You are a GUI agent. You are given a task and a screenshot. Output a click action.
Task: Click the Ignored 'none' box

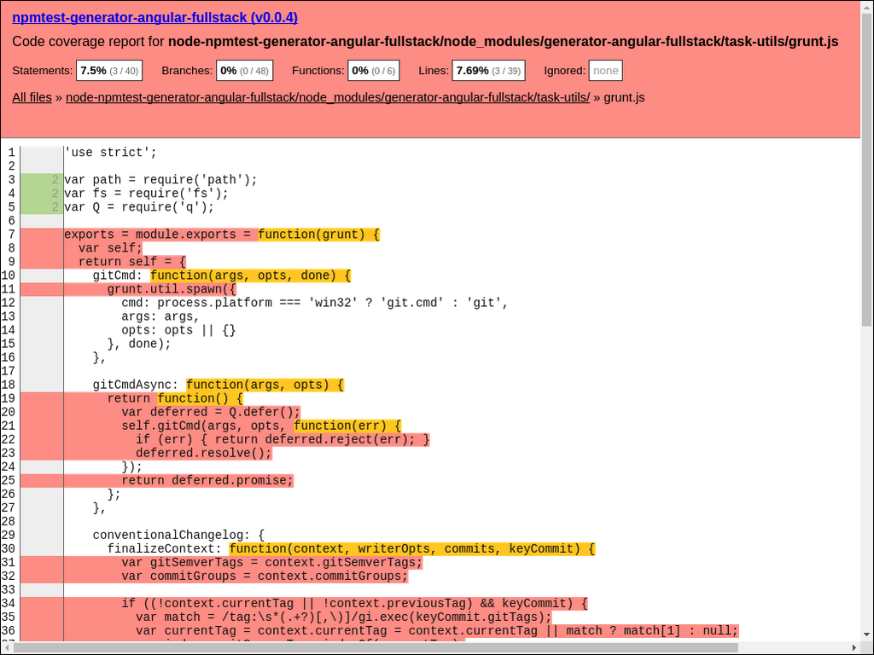pyautogui.click(x=605, y=71)
